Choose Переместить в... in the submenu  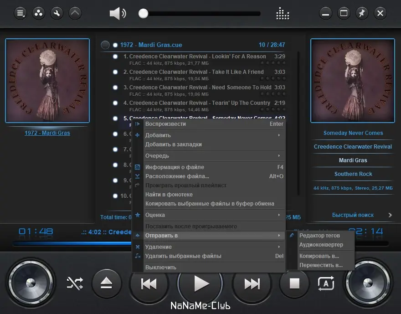[x=321, y=265]
